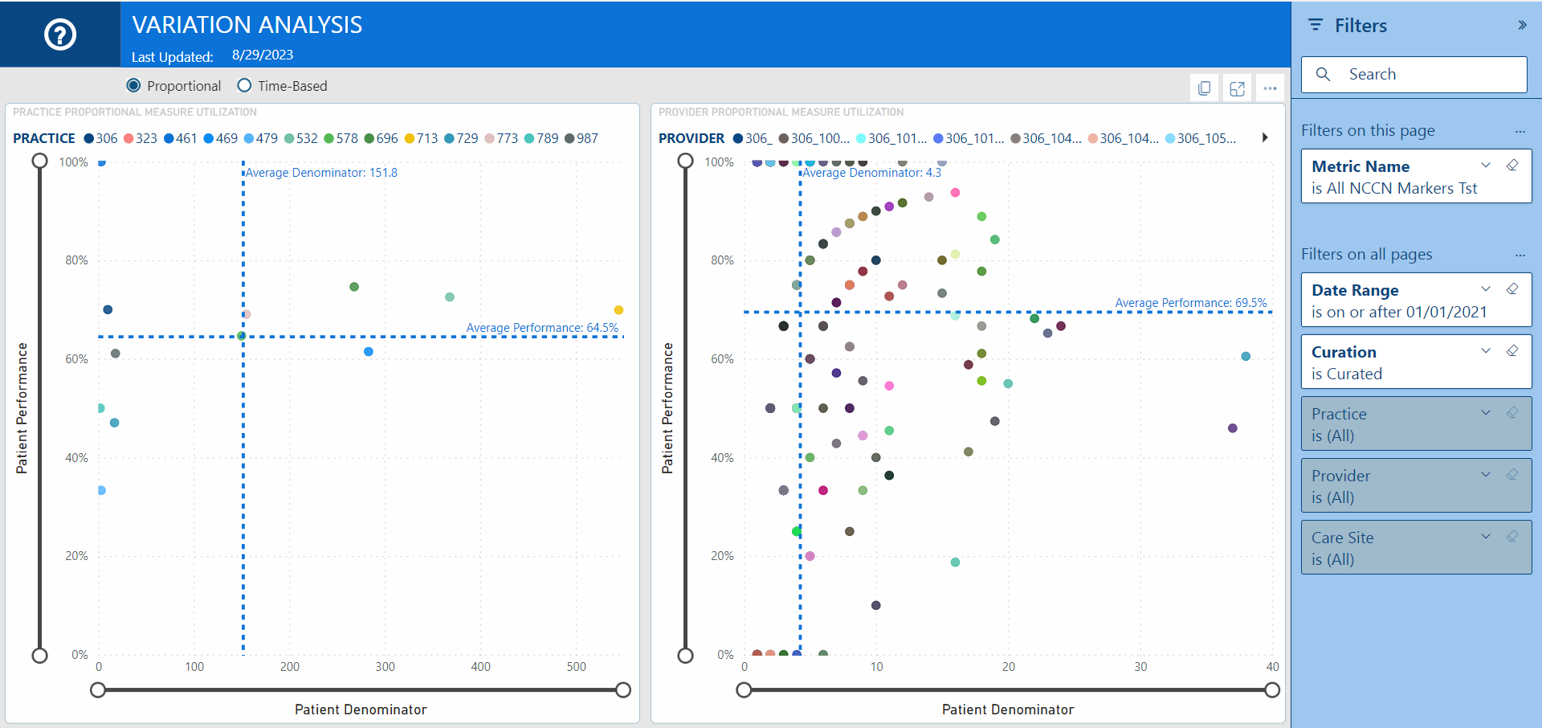Open the visual's more options ellipsis
This screenshot has height=728, width=1542.
[x=1270, y=88]
